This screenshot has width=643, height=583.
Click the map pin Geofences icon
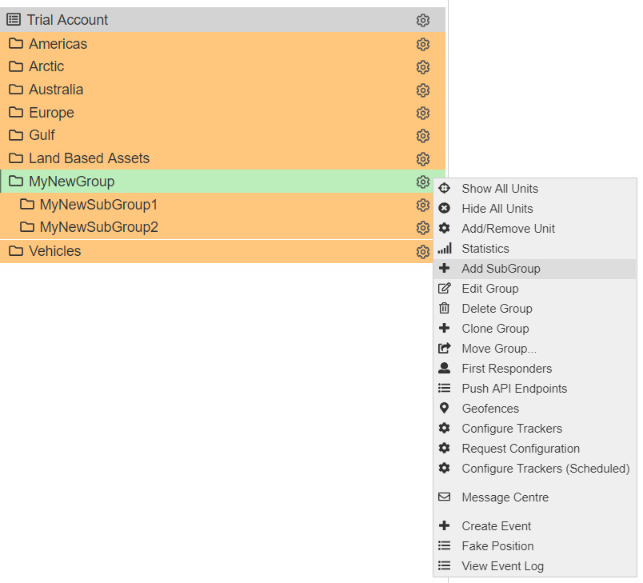pos(444,408)
